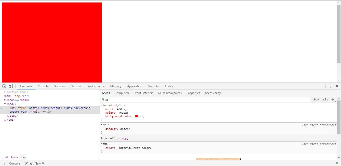Select the Event Listeners sidebar tab
This screenshot has height=166, width=341.
(x=144, y=93)
